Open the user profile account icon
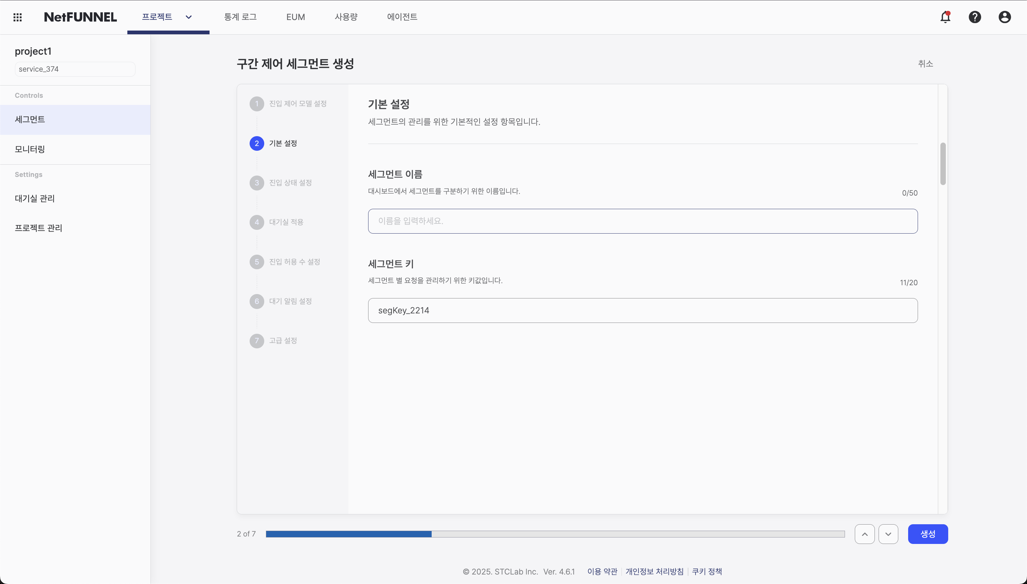 [1005, 17]
